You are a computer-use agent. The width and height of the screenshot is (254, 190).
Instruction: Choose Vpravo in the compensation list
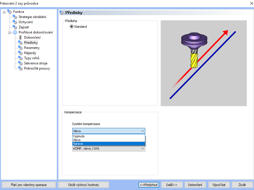click(109, 144)
